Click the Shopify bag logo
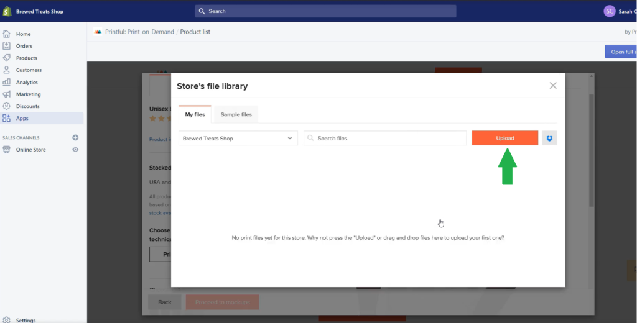This screenshot has height=323, width=637. (7, 11)
